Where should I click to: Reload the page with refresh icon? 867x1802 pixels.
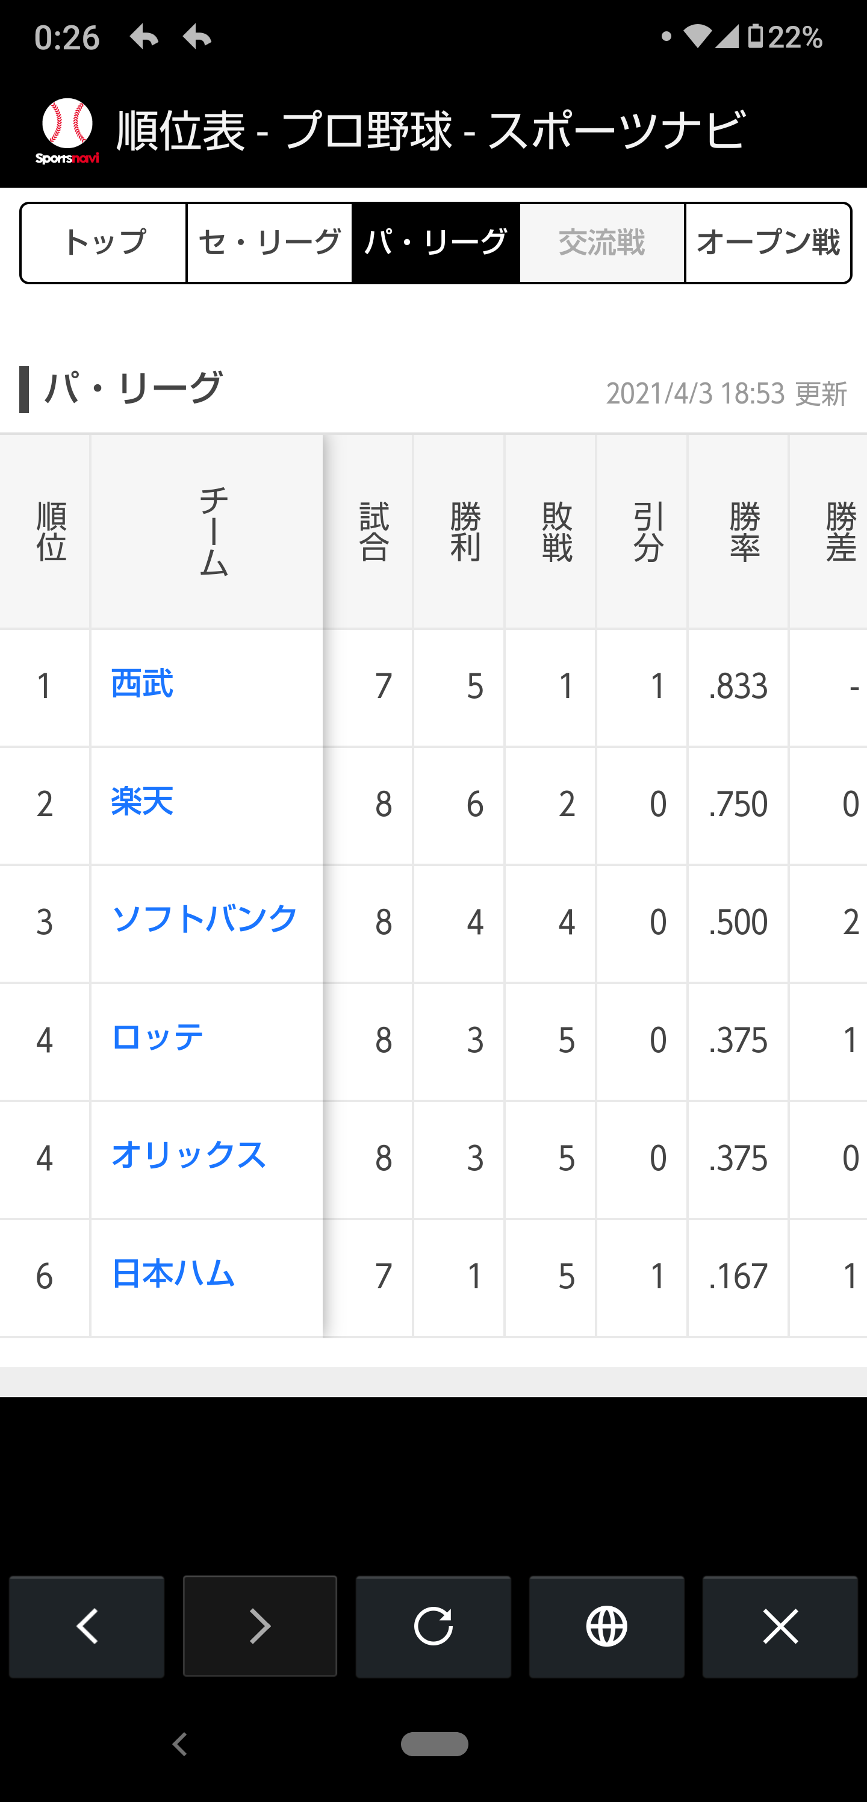click(x=433, y=1626)
